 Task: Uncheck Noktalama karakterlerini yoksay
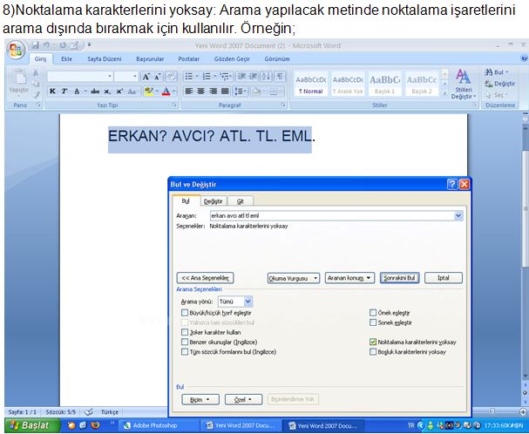pyautogui.click(x=374, y=342)
